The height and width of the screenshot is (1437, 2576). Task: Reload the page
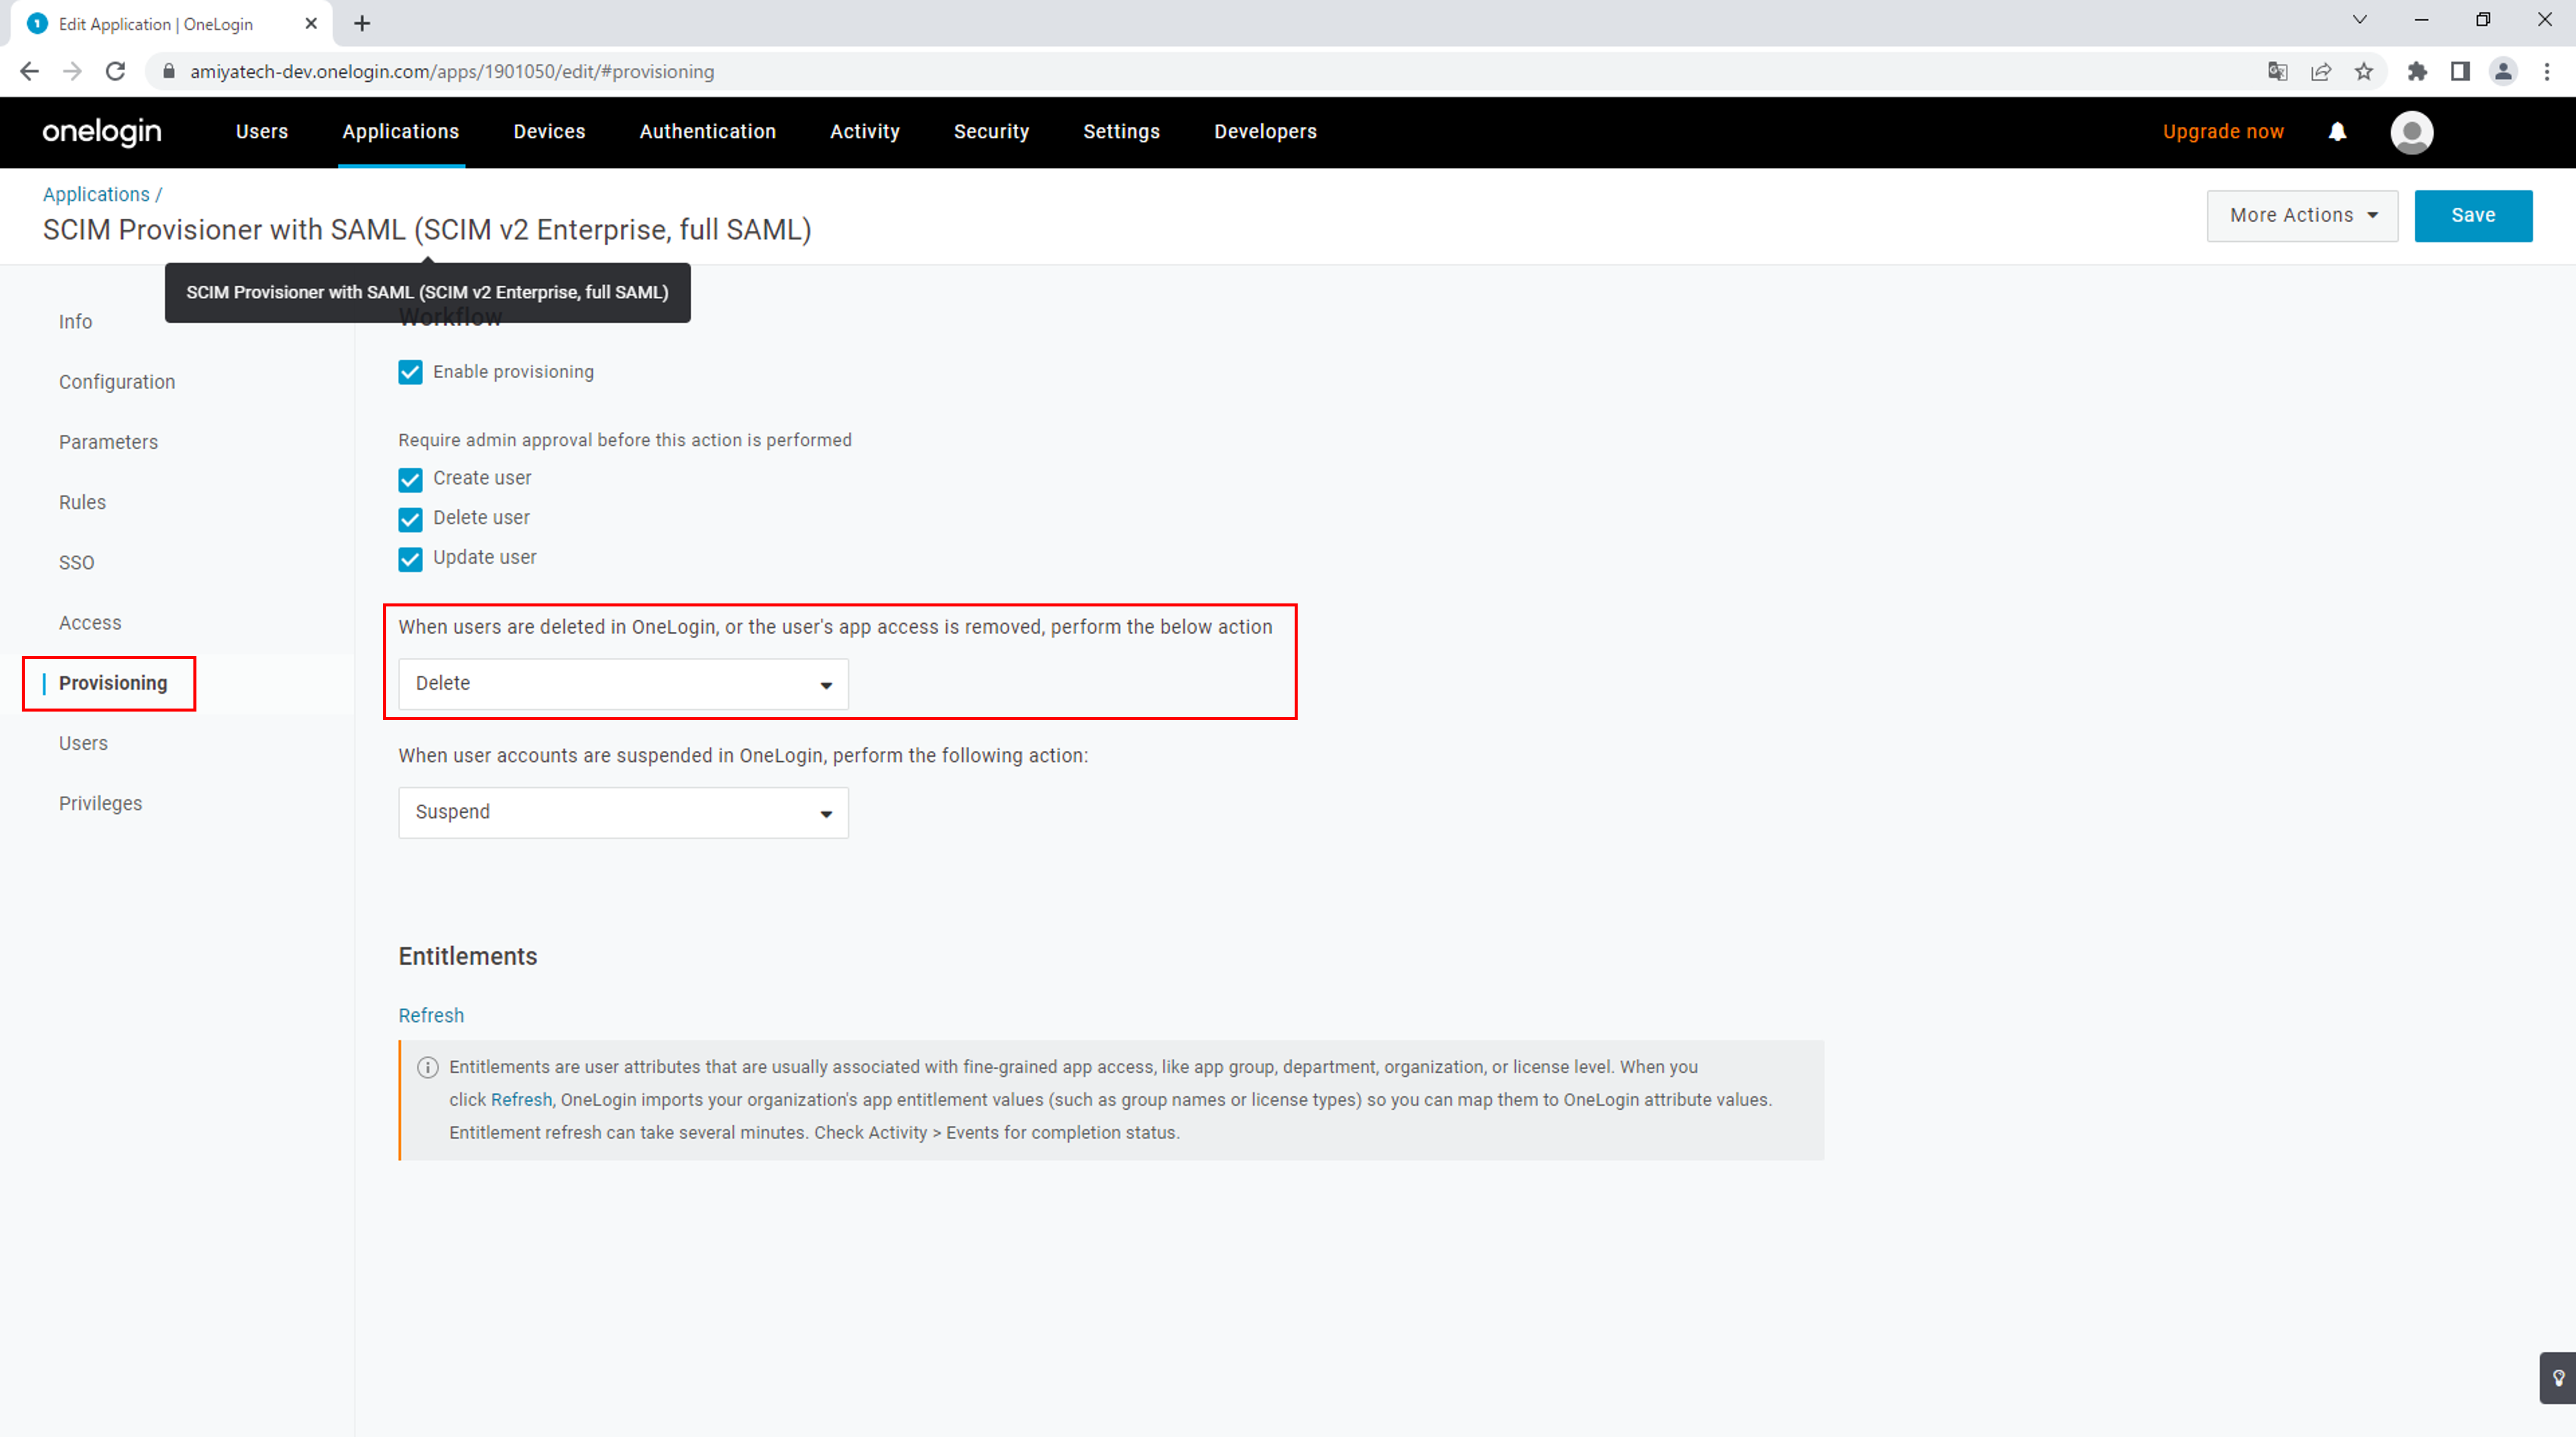click(116, 71)
